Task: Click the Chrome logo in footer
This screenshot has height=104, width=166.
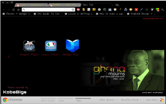Action: click(12, 100)
